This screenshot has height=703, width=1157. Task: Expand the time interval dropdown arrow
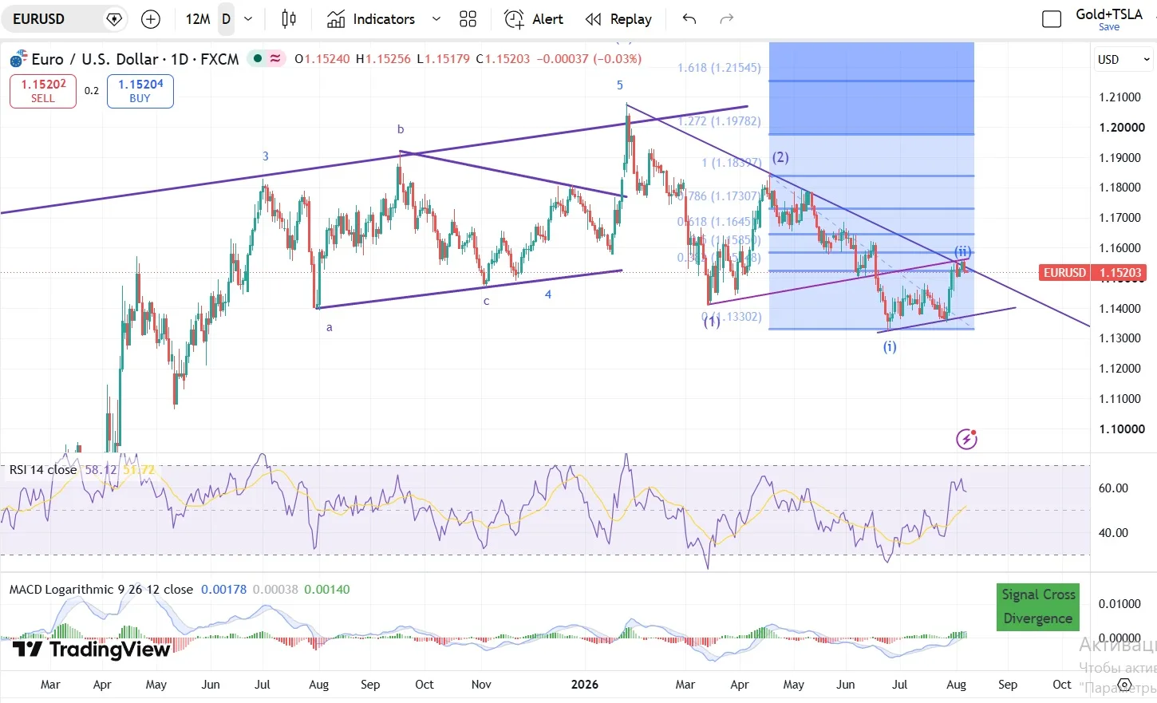tap(248, 19)
